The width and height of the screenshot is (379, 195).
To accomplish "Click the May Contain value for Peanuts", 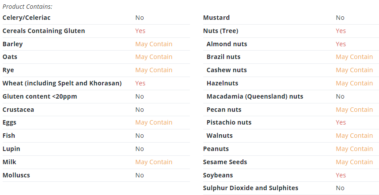I will (354, 149).
